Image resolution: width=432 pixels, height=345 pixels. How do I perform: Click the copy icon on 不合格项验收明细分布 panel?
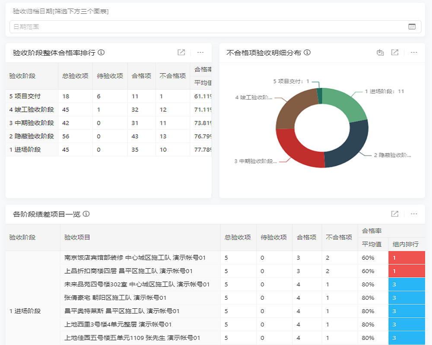[380, 52]
